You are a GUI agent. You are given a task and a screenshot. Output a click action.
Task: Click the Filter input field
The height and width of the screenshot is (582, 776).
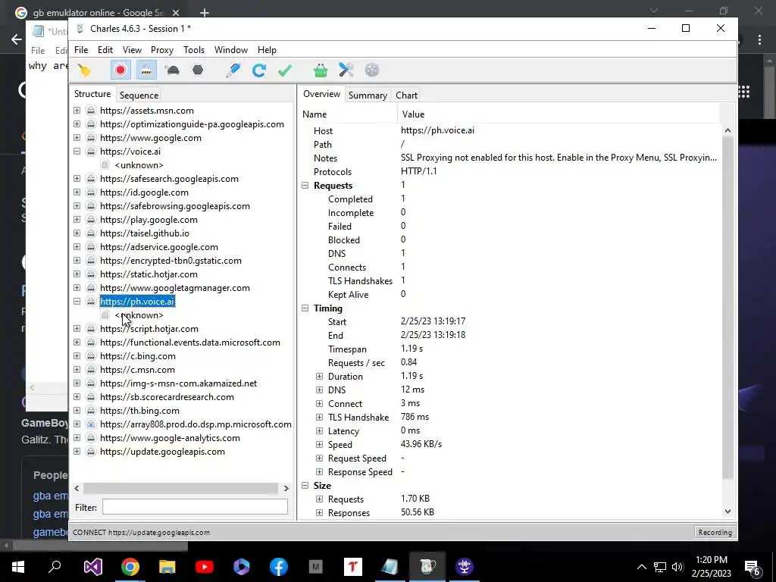[x=195, y=507]
